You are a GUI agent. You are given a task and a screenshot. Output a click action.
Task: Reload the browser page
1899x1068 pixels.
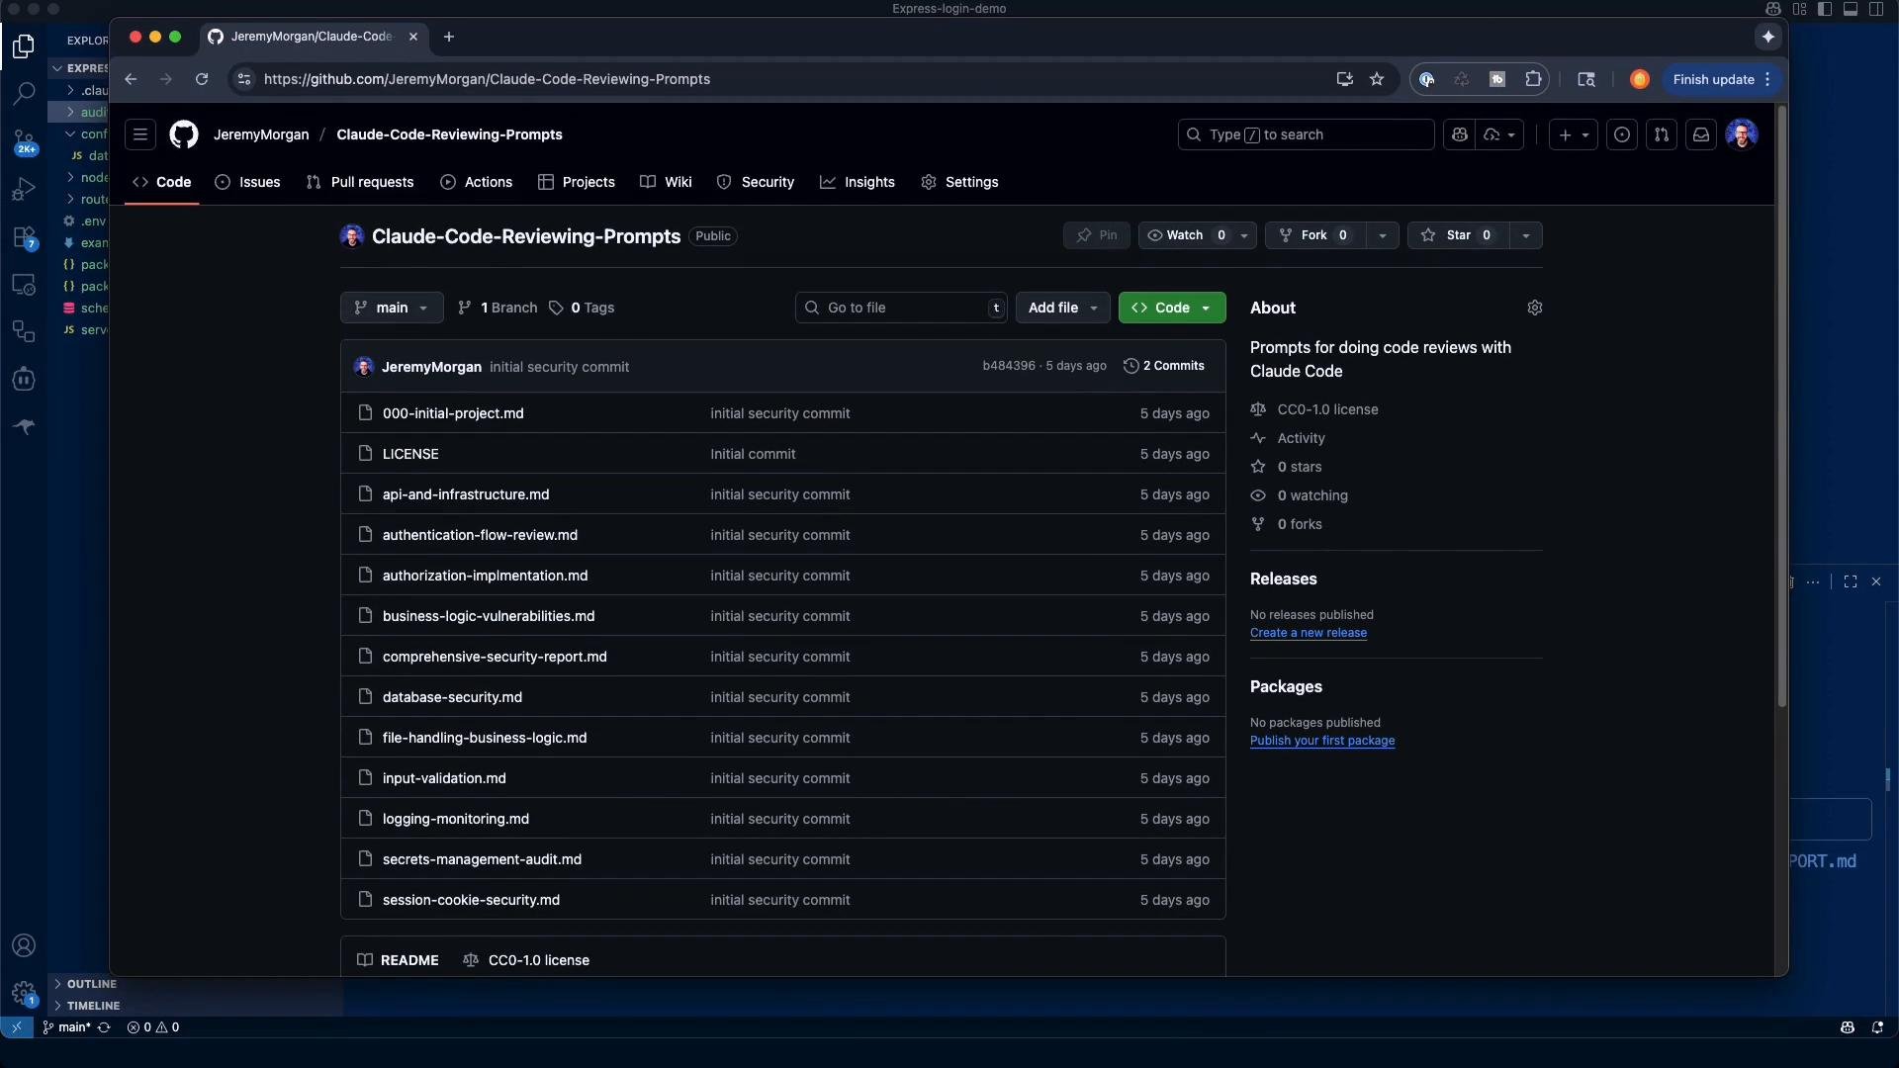[202, 79]
